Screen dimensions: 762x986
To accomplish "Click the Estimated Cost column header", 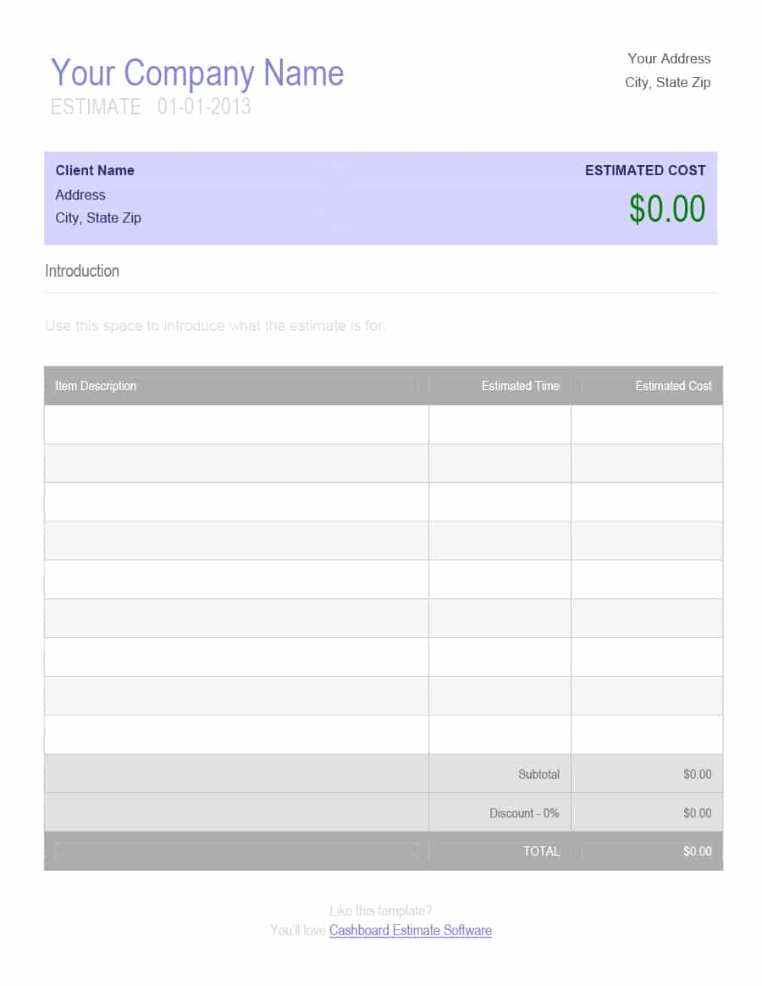I will click(x=673, y=386).
